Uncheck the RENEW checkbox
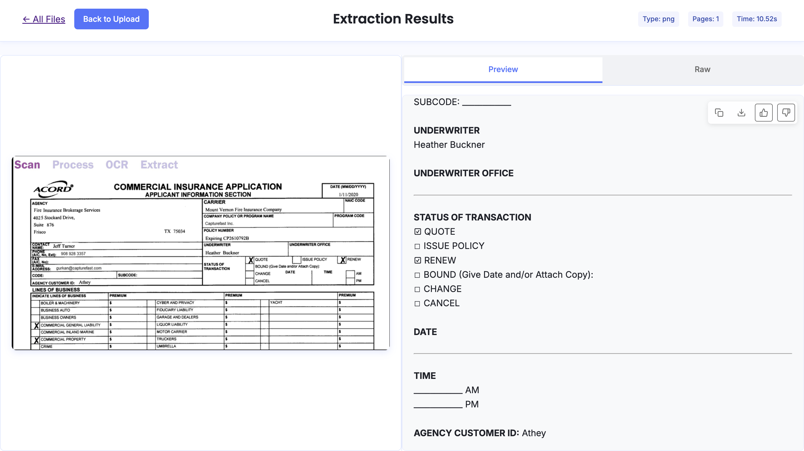 point(417,260)
